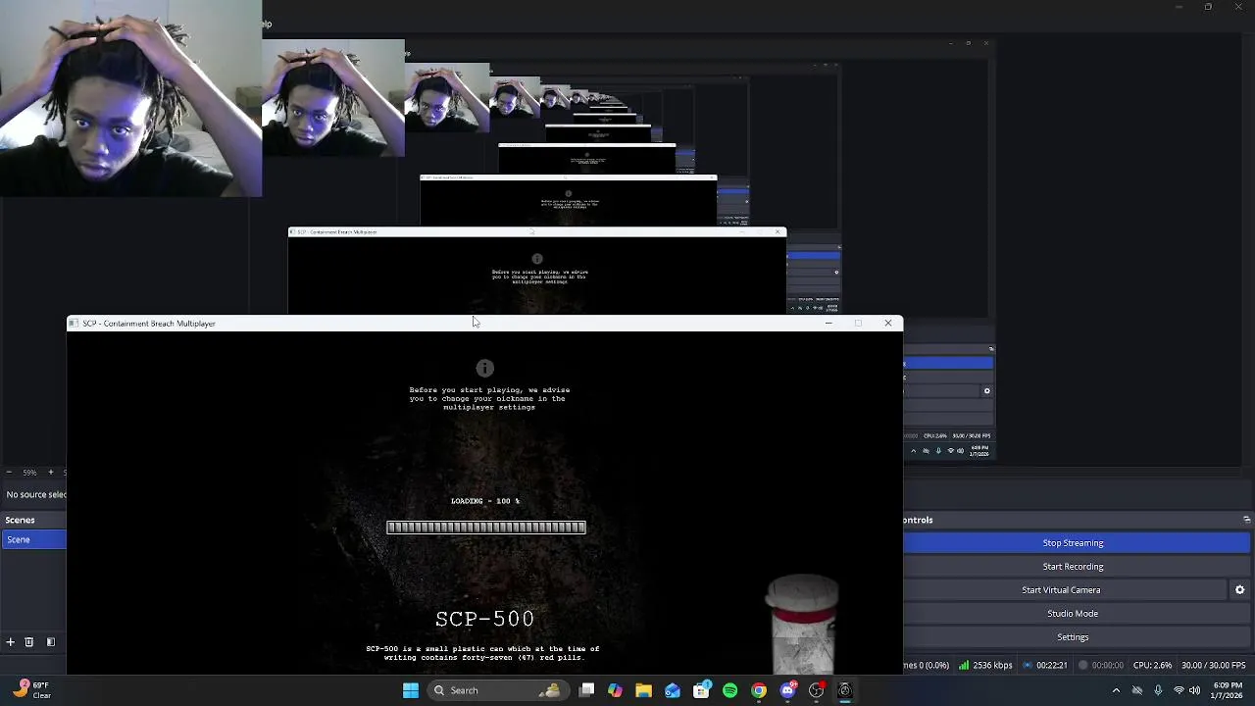Screen dimensions: 1255x706
Task: Open scene filters icon beside trash
Action: pos(50,642)
